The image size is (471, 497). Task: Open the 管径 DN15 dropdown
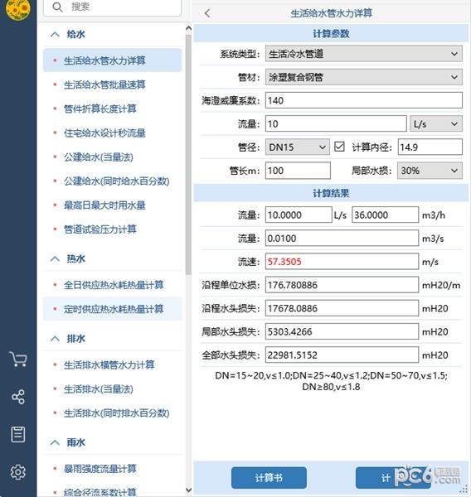(297, 147)
